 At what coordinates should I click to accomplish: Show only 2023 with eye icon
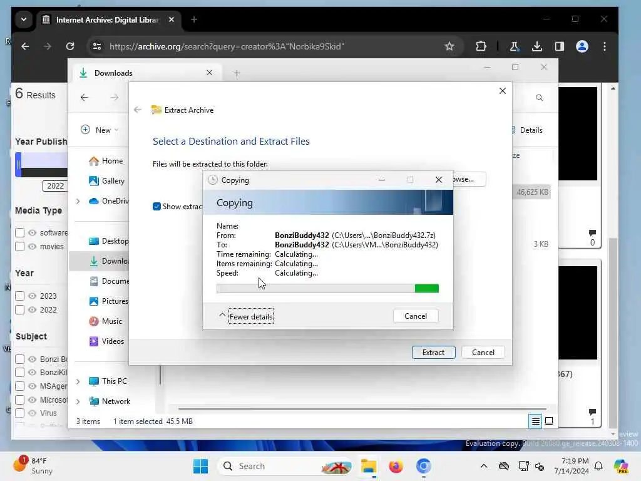[x=32, y=296]
